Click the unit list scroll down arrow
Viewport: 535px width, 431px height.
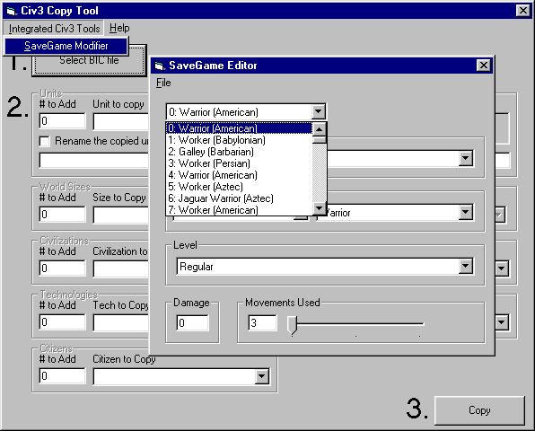coord(320,208)
